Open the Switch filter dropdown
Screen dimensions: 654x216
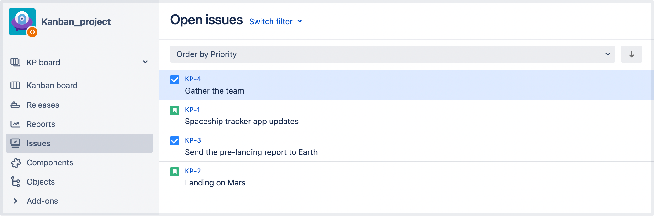(x=275, y=21)
